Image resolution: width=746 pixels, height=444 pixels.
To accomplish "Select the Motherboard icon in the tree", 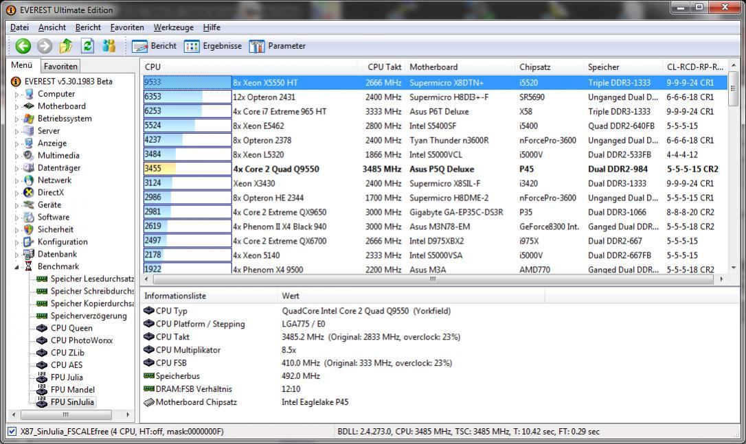I will tap(29, 106).
